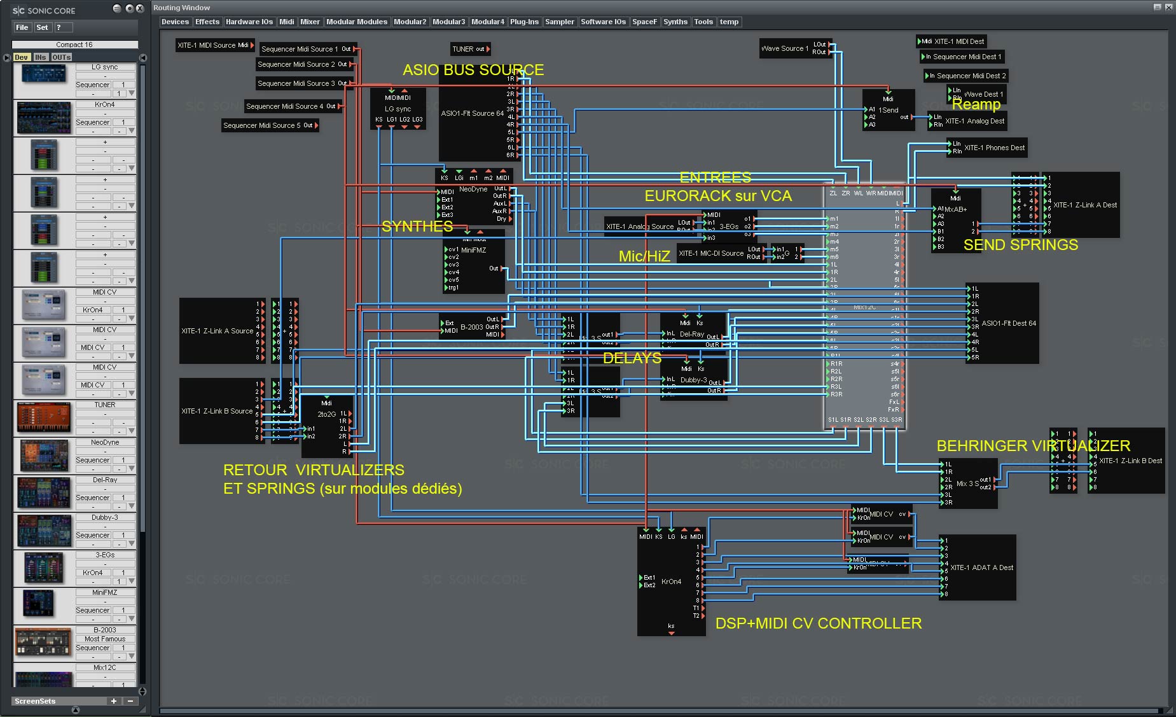Remove a ScreenSet with the minus button
The image size is (1176, 717).
130,701
